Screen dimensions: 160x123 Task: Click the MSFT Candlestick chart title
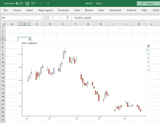tap(30, 43)
